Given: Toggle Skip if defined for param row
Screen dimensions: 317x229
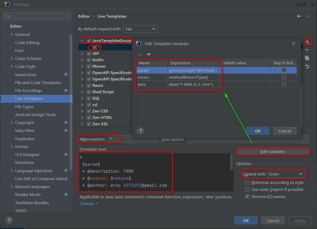Looking at the screenshot, I should point(284,70).
